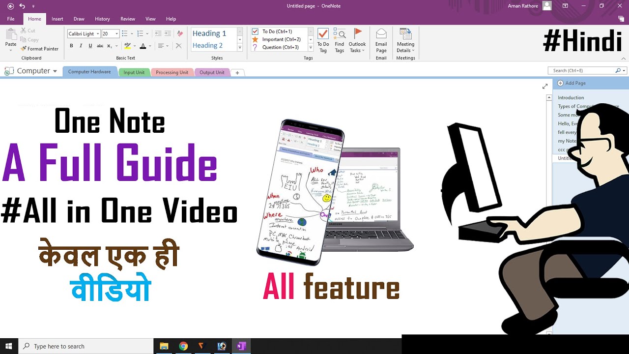The image size is (629, 354).
Task: Click the Paste clipboard icon
Action: (10, 34)
